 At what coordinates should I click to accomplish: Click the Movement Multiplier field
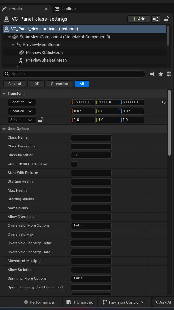pyautogui.click(x=91, y=261)
